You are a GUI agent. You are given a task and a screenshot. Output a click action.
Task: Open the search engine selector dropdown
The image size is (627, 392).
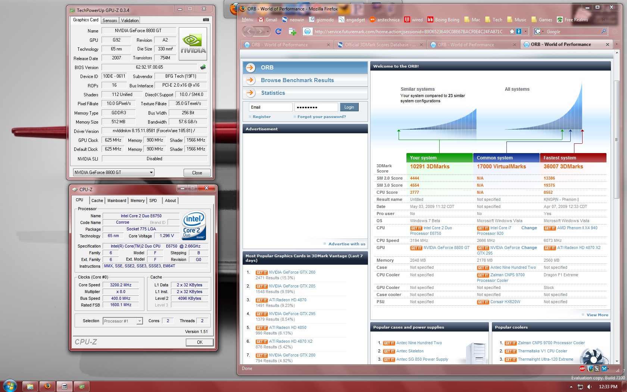(539, 32)
